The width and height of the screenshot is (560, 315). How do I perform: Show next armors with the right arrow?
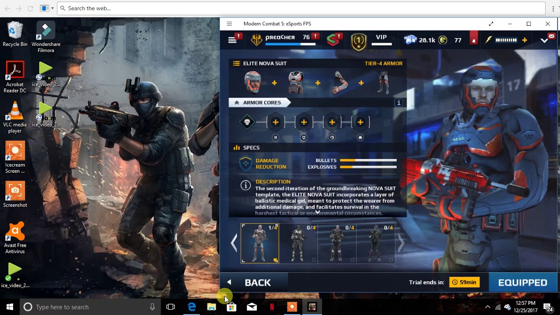pos(401,243)
